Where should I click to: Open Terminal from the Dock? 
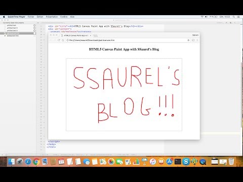tap(178, 162)
